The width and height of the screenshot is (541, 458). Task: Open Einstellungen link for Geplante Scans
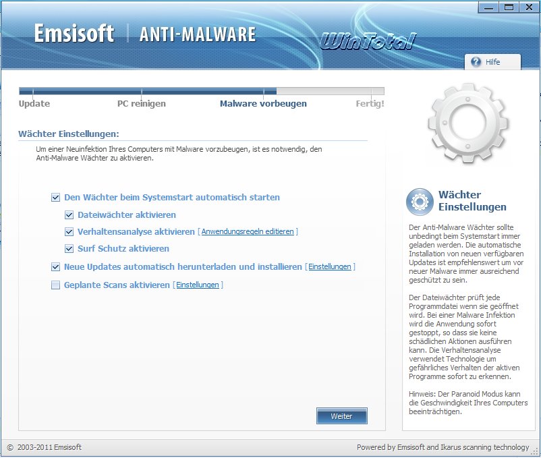(198, 285)
